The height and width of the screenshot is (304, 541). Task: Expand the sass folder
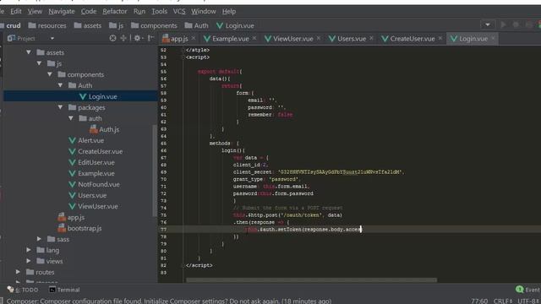click(40, 239)
